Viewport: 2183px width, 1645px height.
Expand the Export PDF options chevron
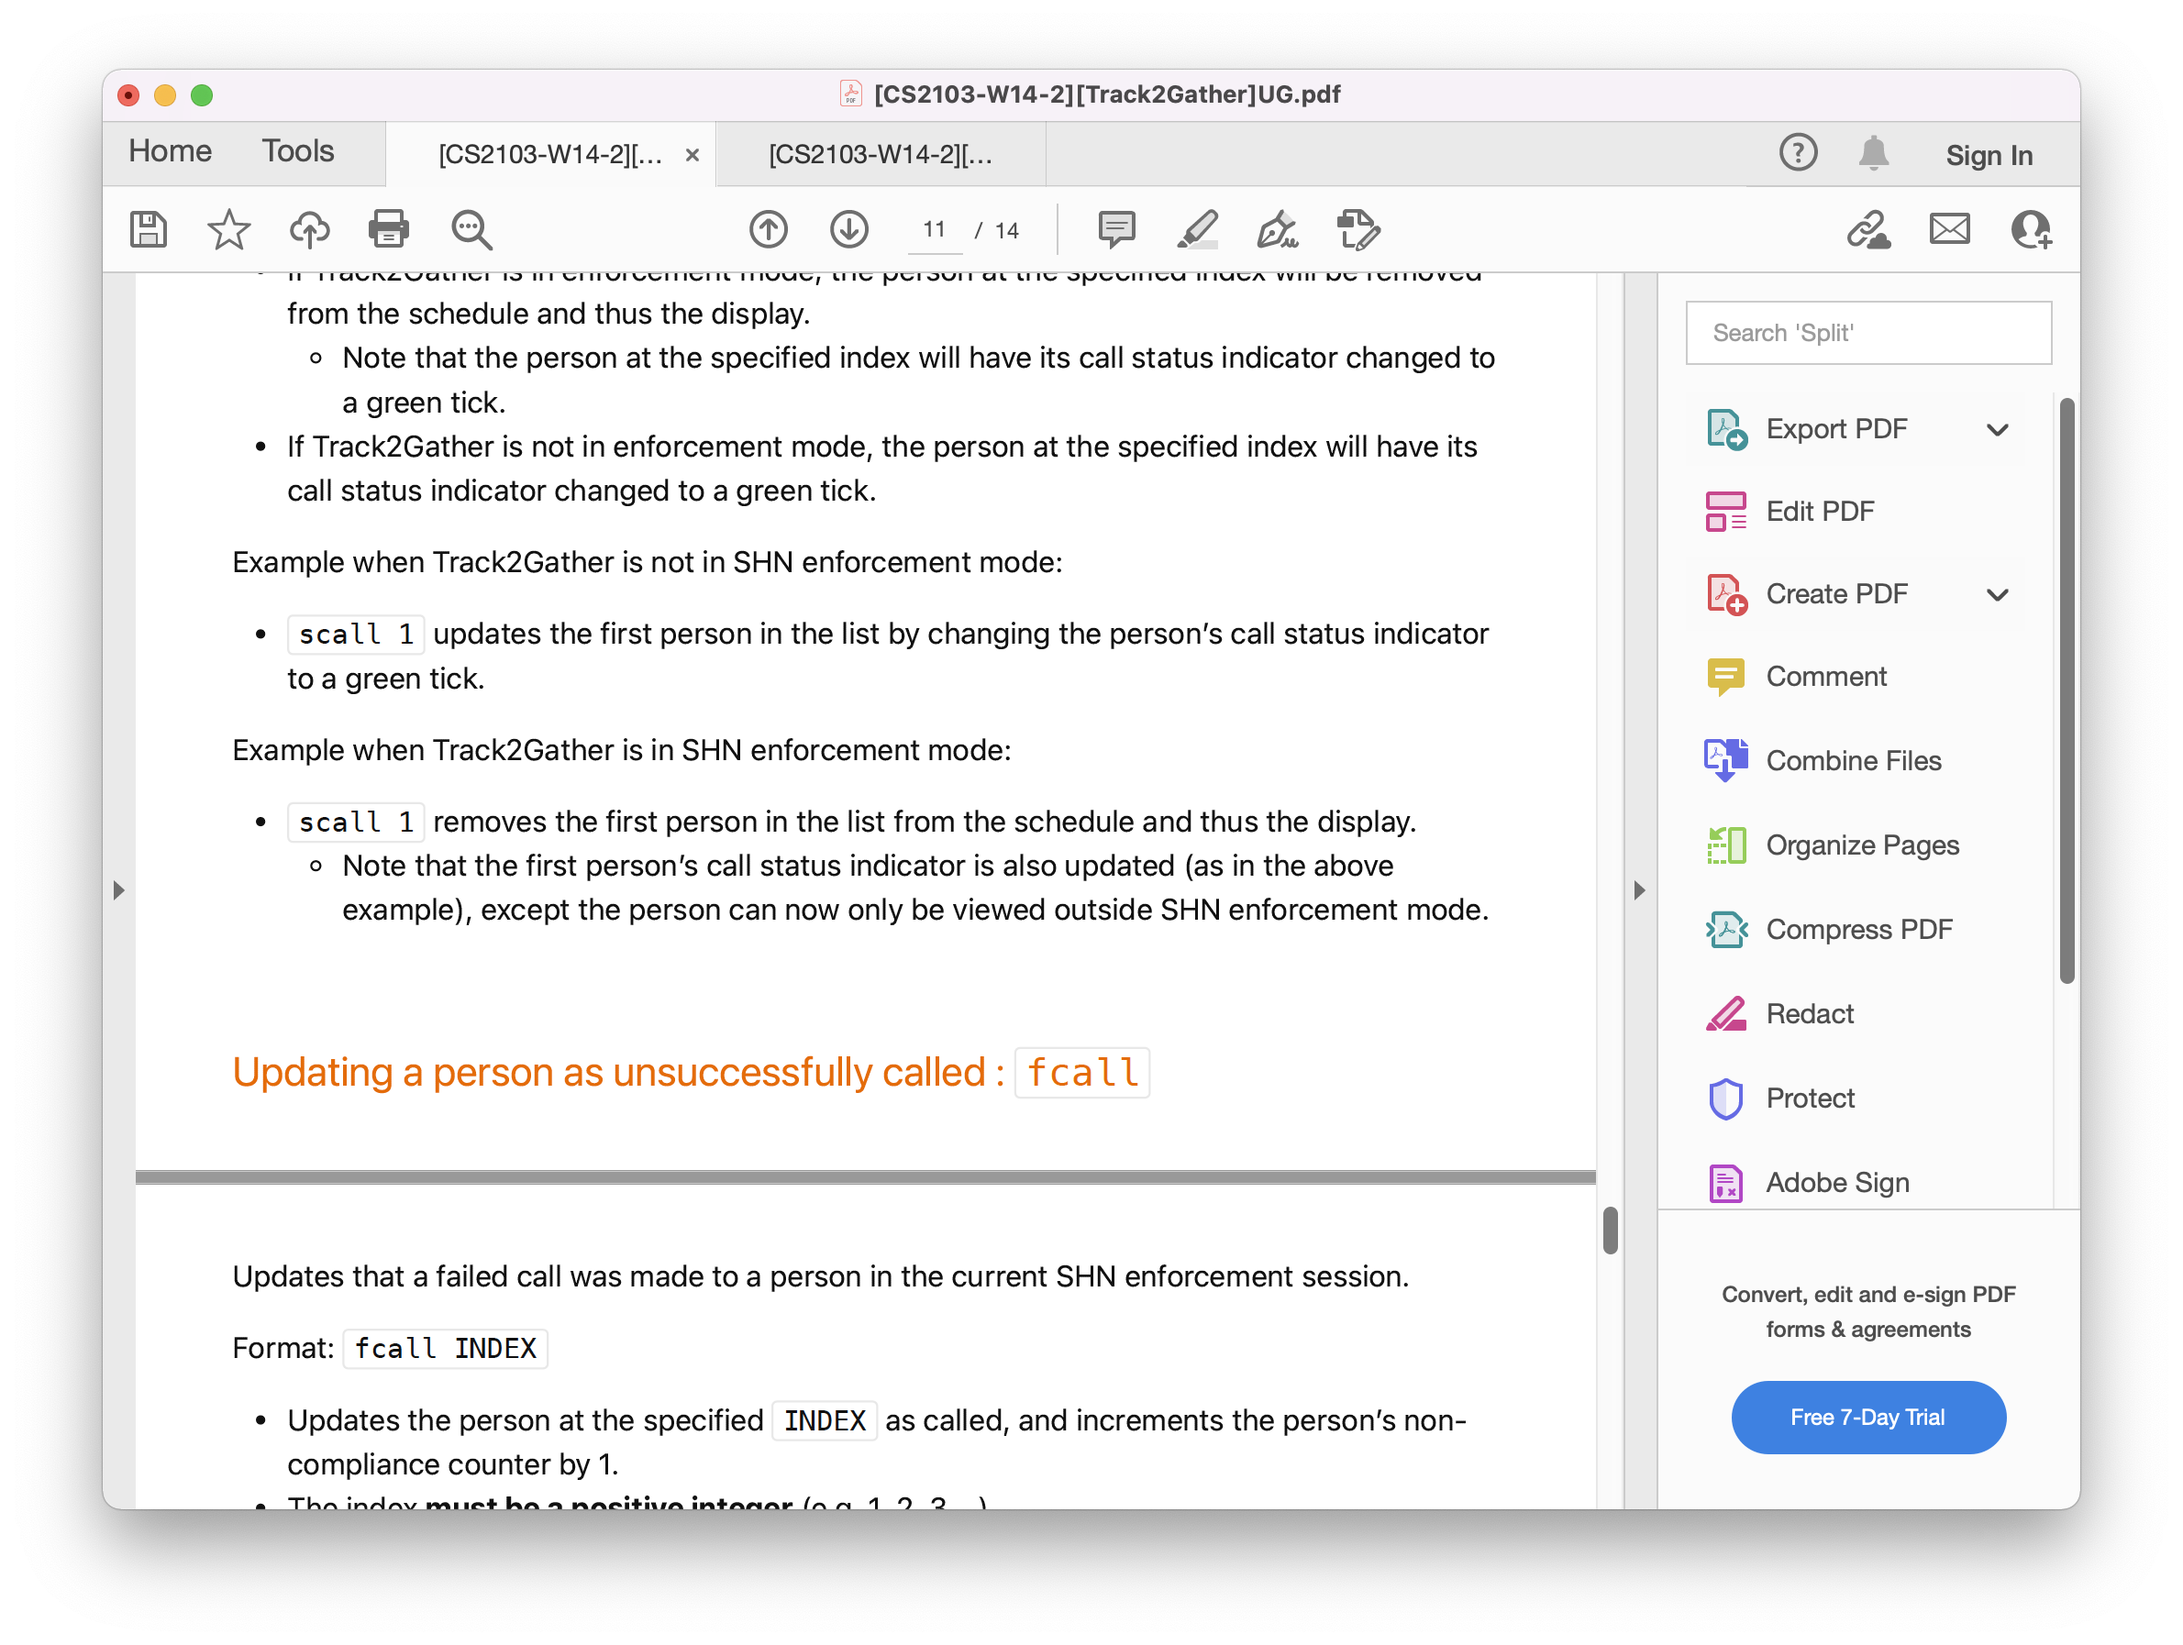point(1998,430)
